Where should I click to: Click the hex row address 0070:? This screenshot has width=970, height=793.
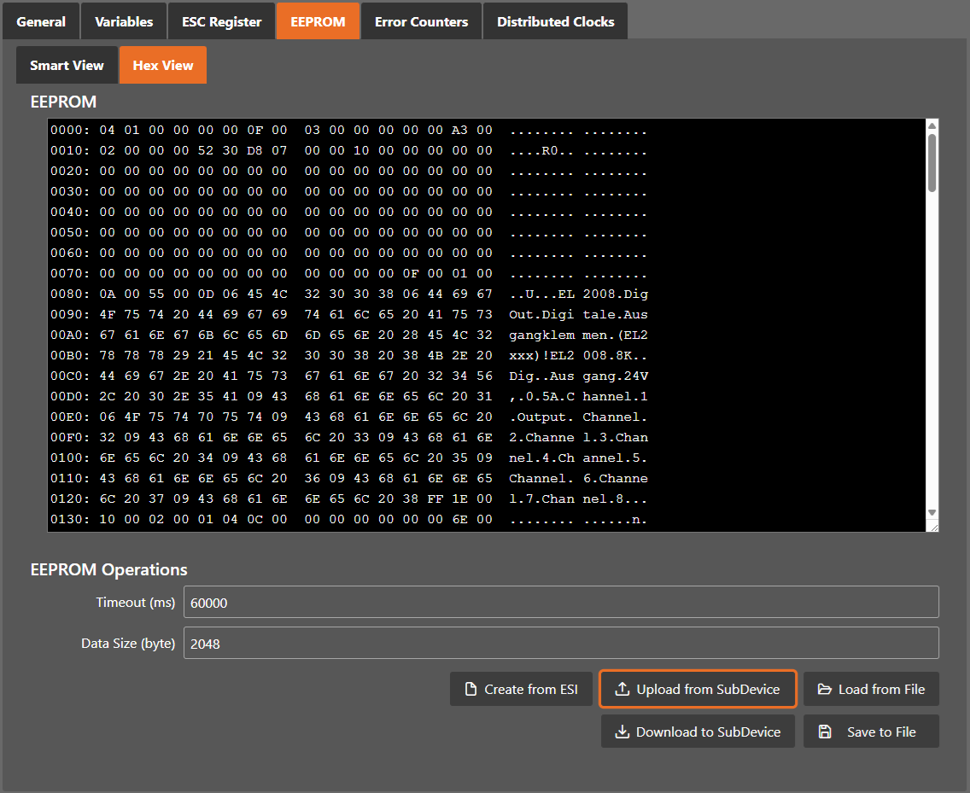click(70, 273)
